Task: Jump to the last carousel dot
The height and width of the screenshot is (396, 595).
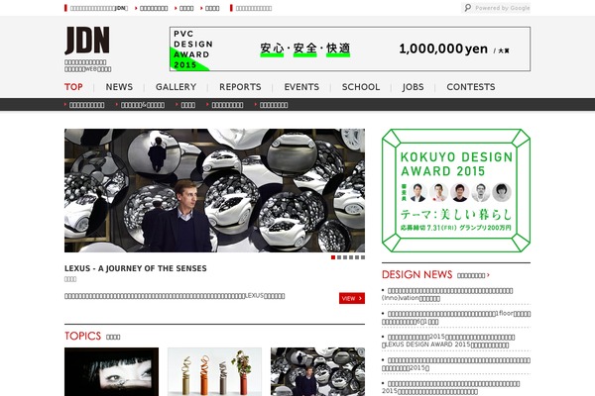Action: coord(363,257)
